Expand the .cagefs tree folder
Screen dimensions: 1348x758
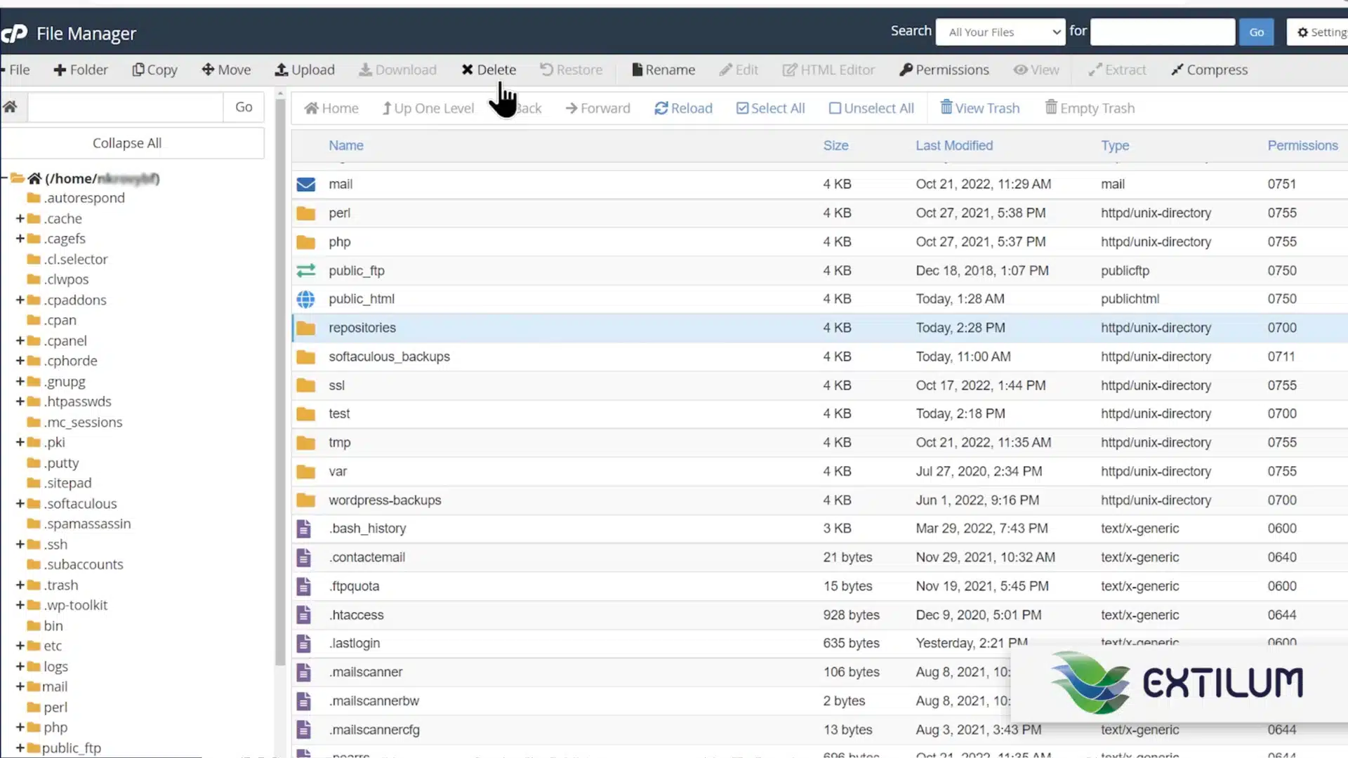tap(20, 239)
